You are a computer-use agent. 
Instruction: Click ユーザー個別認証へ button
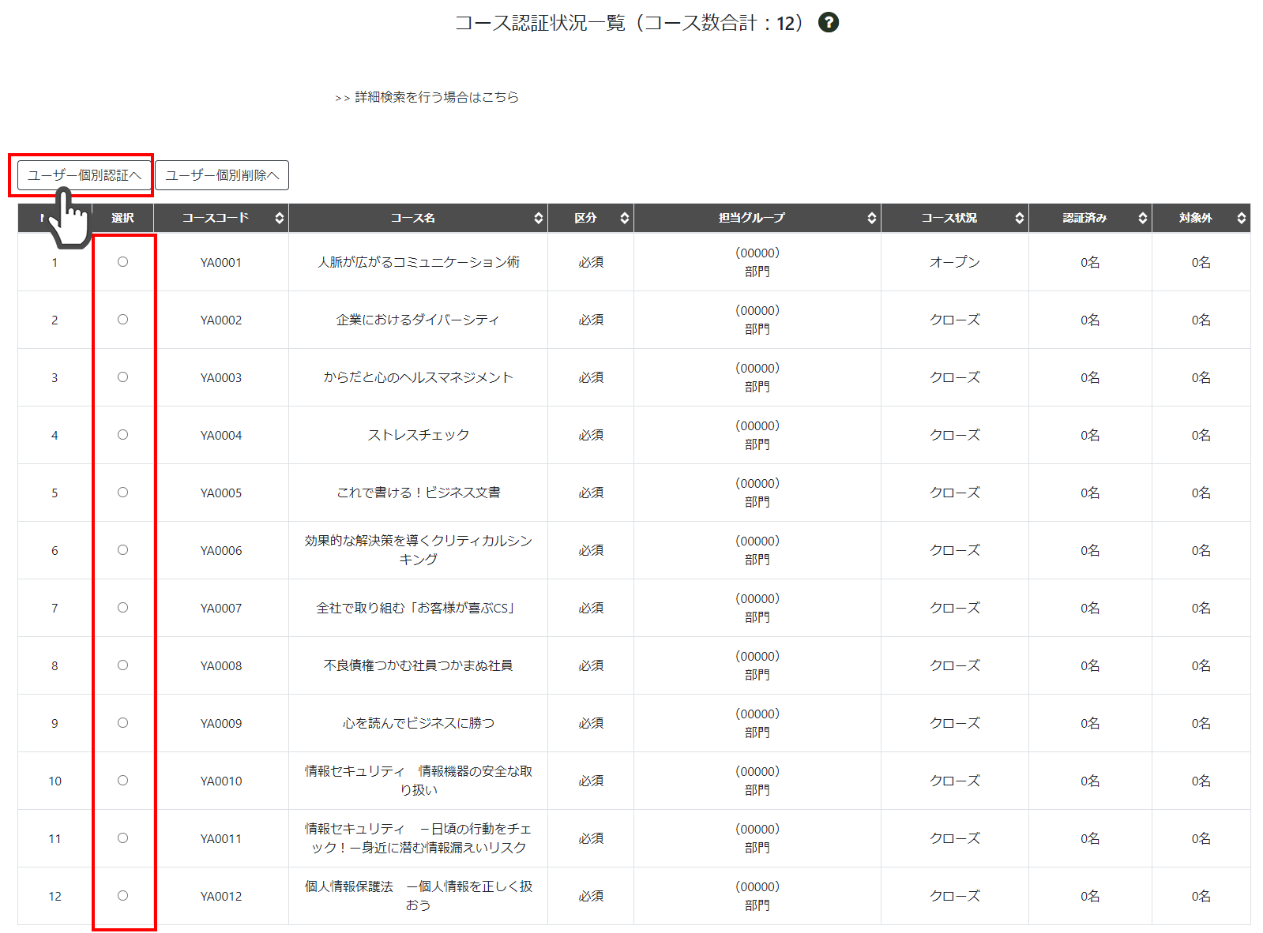pyautogui.click(x=84, y=175)
